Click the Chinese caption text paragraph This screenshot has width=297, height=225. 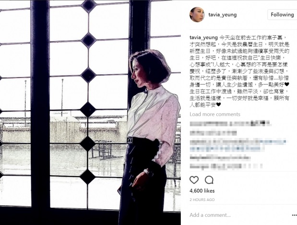239,71
